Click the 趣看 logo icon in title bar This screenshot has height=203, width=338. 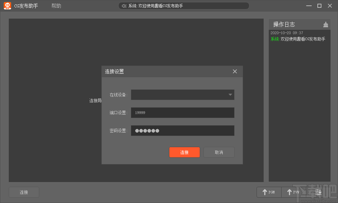coord(7,5)
